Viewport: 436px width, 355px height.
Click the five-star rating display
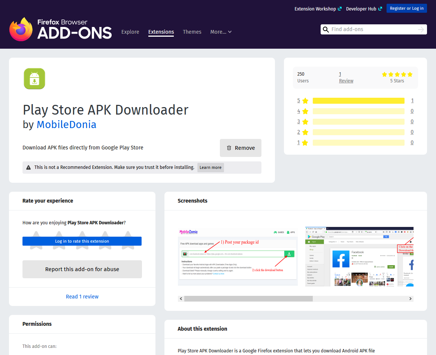click(397, 75)
